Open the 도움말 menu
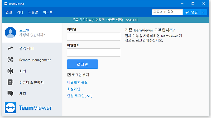211x118 pixels. [x=33, y=12]
